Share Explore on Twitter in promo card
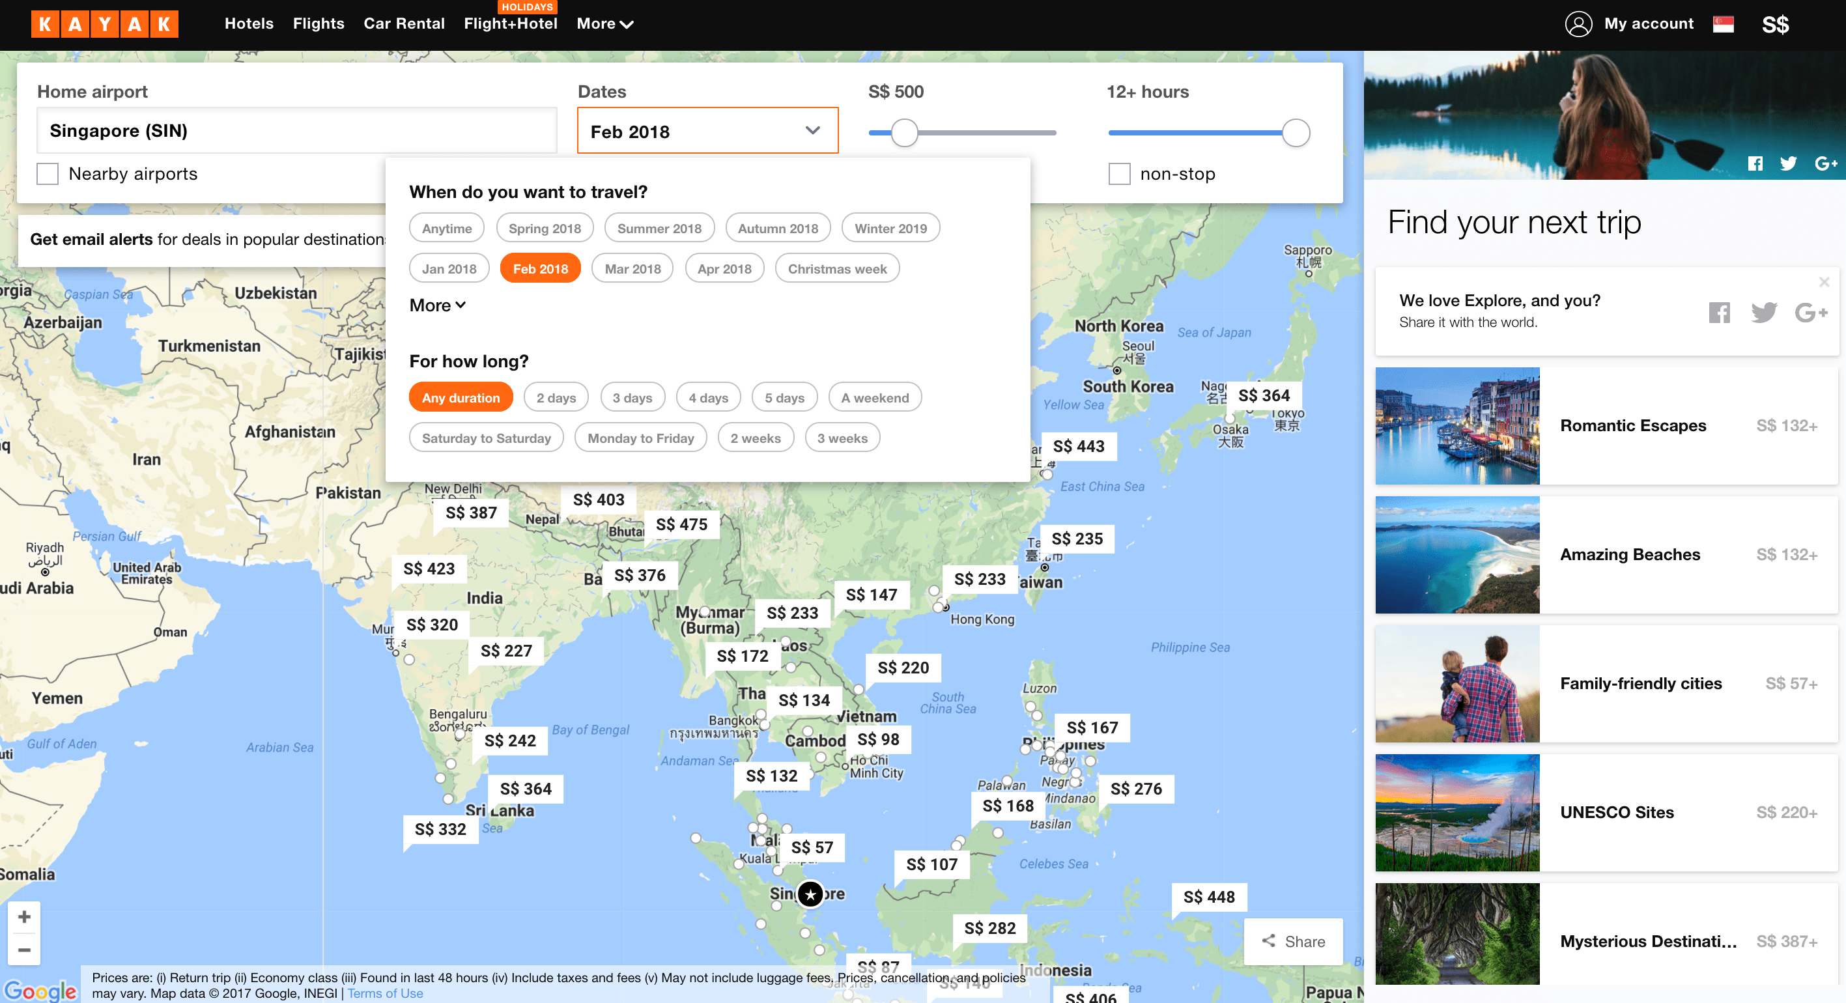This screenshot has width=1846, height=1003. click(1763, 313)
